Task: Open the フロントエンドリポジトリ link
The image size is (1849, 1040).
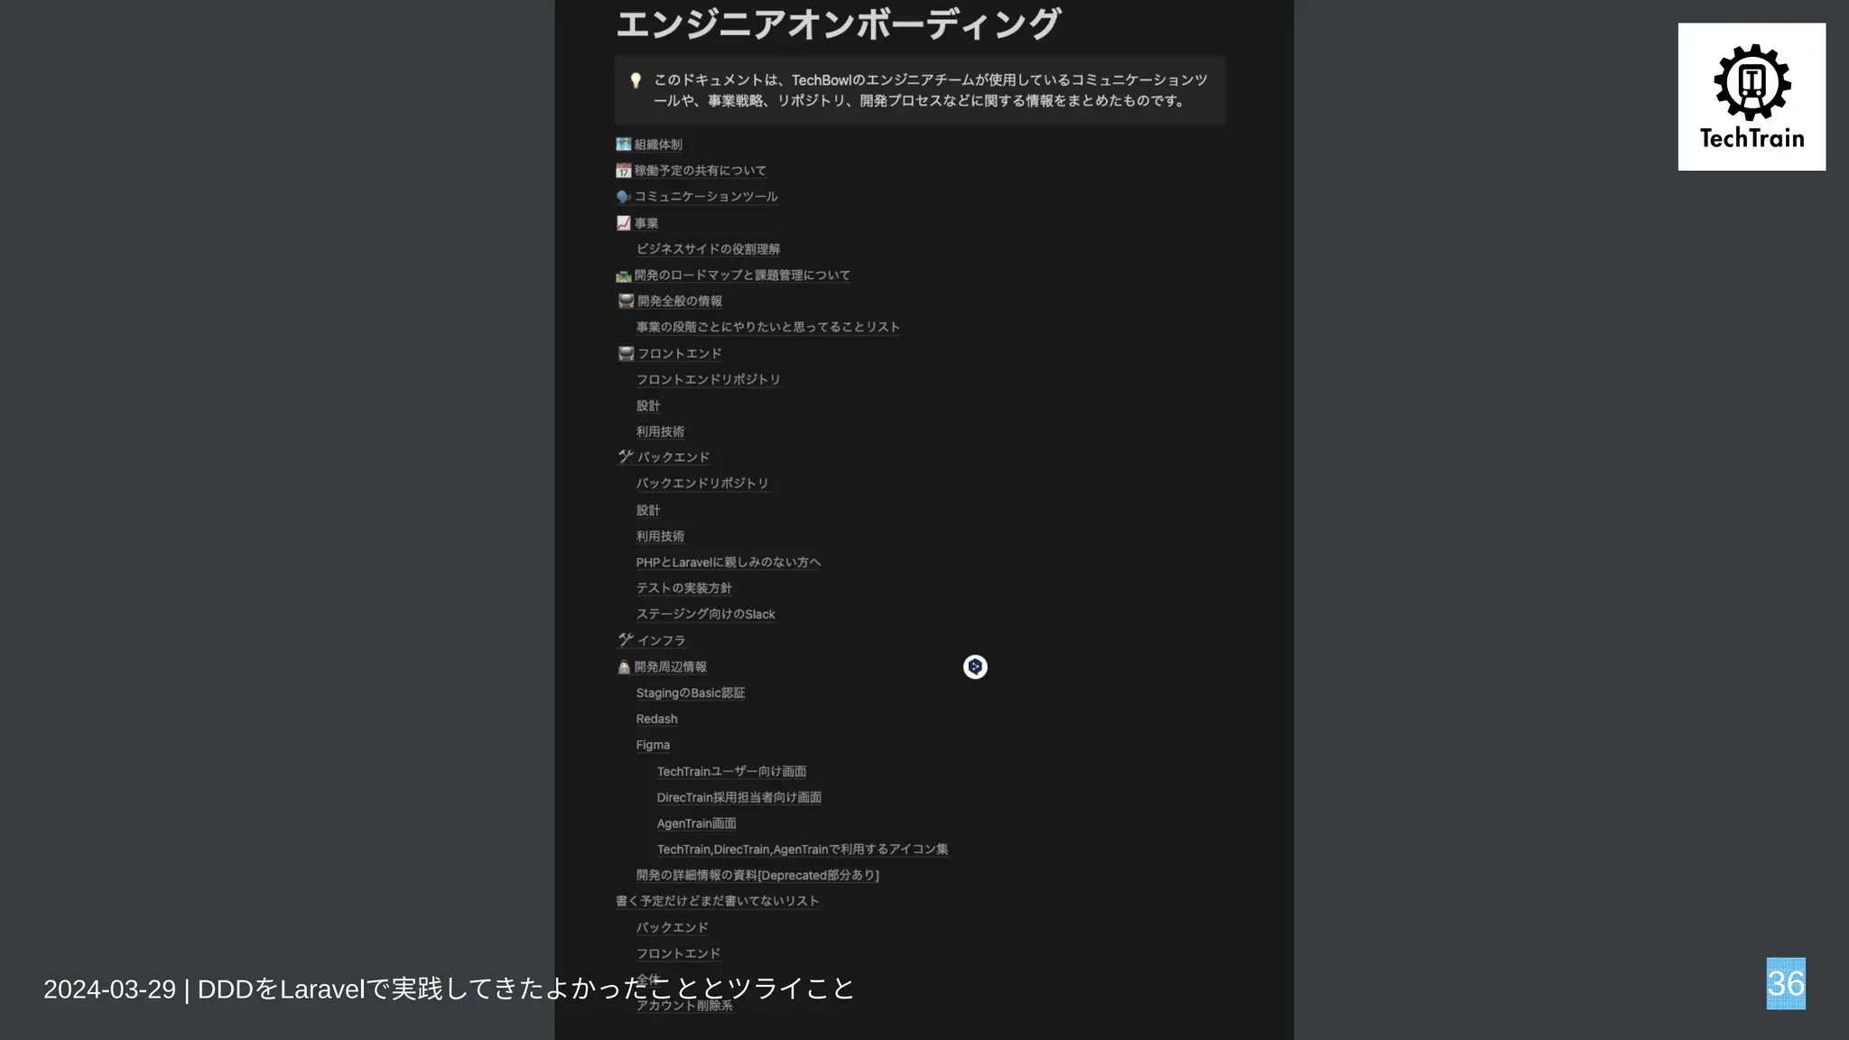Action: tap(708, 379)
